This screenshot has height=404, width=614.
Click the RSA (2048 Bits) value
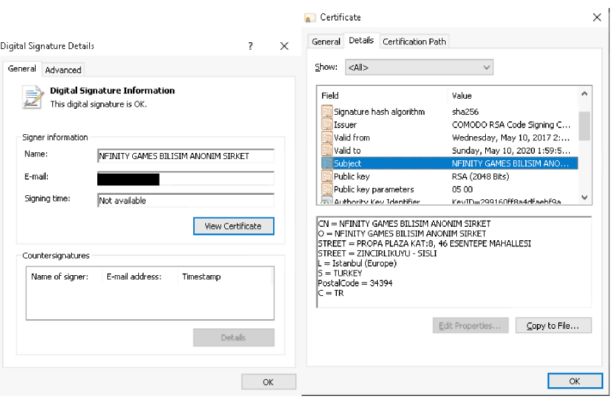480,176
